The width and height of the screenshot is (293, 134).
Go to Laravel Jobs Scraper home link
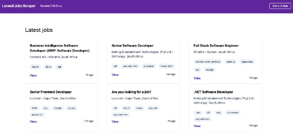(x=19, y=6)
